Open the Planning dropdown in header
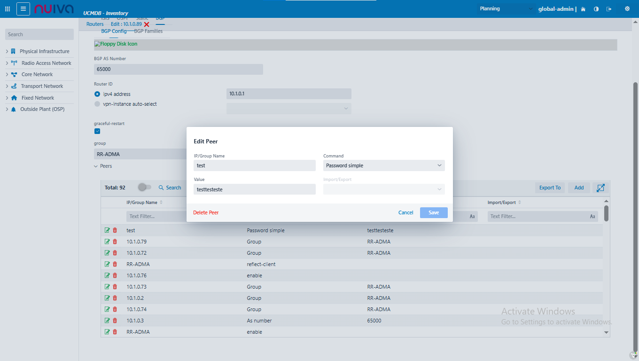Image resolution: width=639 pixels, height=361 pixels. tap(506, 9)
